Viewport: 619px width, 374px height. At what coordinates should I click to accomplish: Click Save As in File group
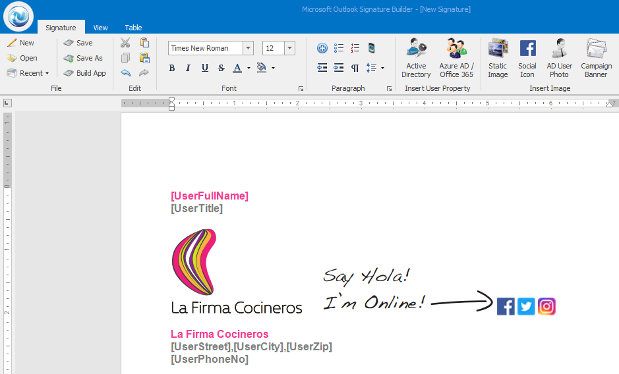(x=83, y=58)
